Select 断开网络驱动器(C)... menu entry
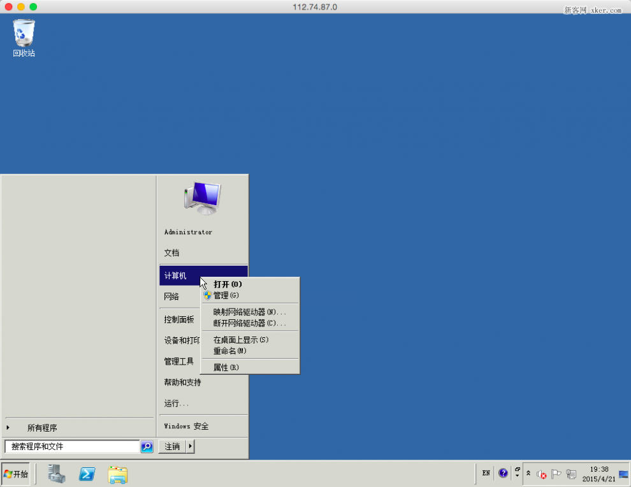 tap(250, 323)
